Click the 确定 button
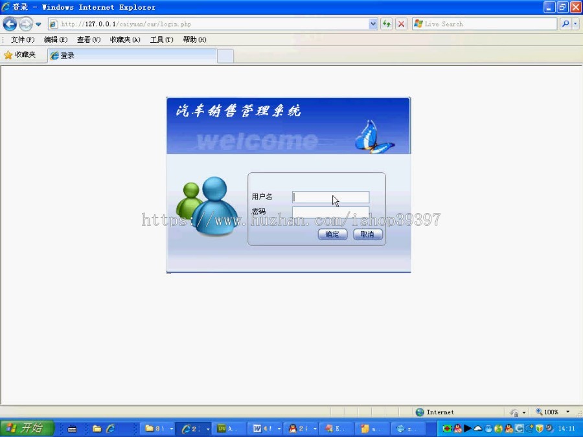 tap(332, 234)
